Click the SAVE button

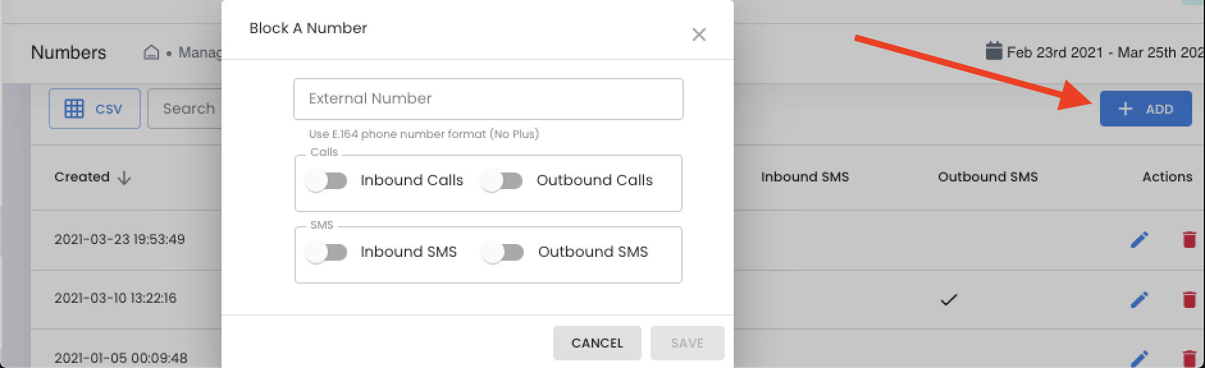tap(687, 343)
